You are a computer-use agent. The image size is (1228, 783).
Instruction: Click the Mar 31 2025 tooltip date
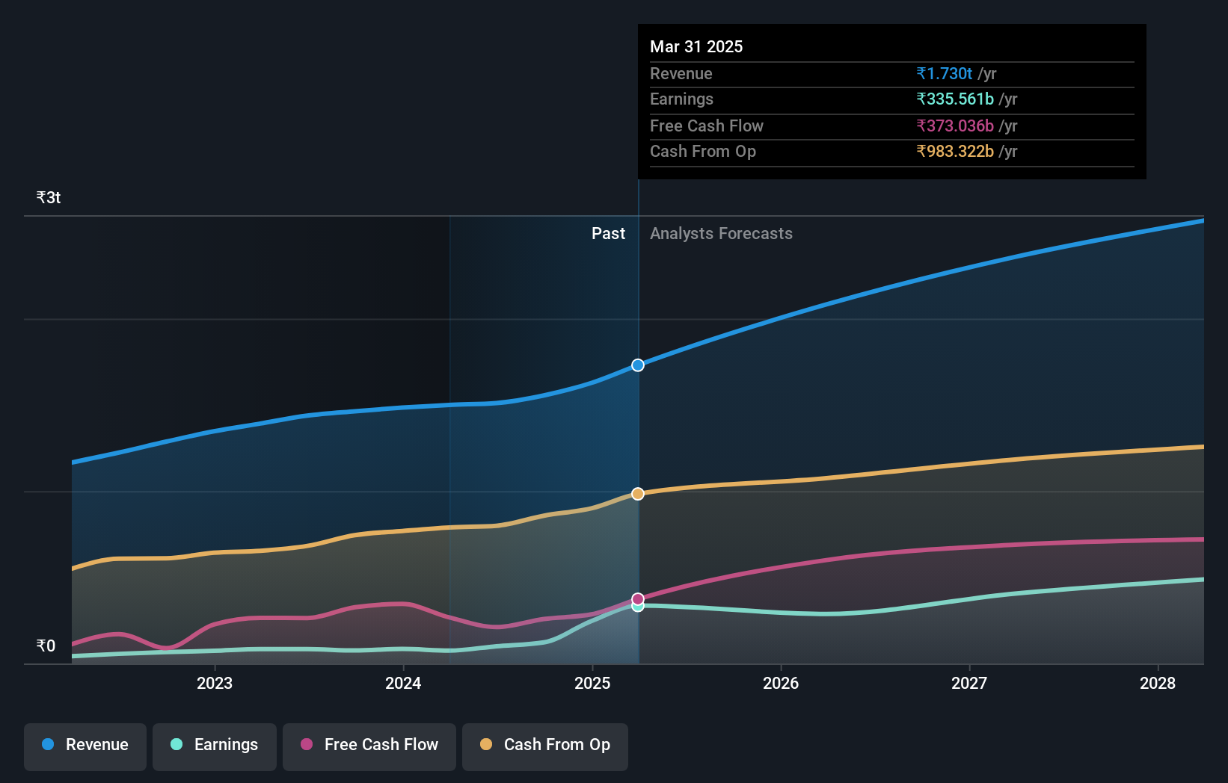point(696,46)
